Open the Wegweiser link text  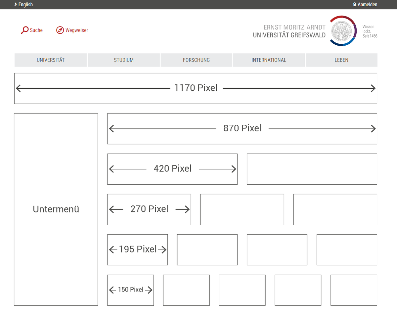(77, 30)
